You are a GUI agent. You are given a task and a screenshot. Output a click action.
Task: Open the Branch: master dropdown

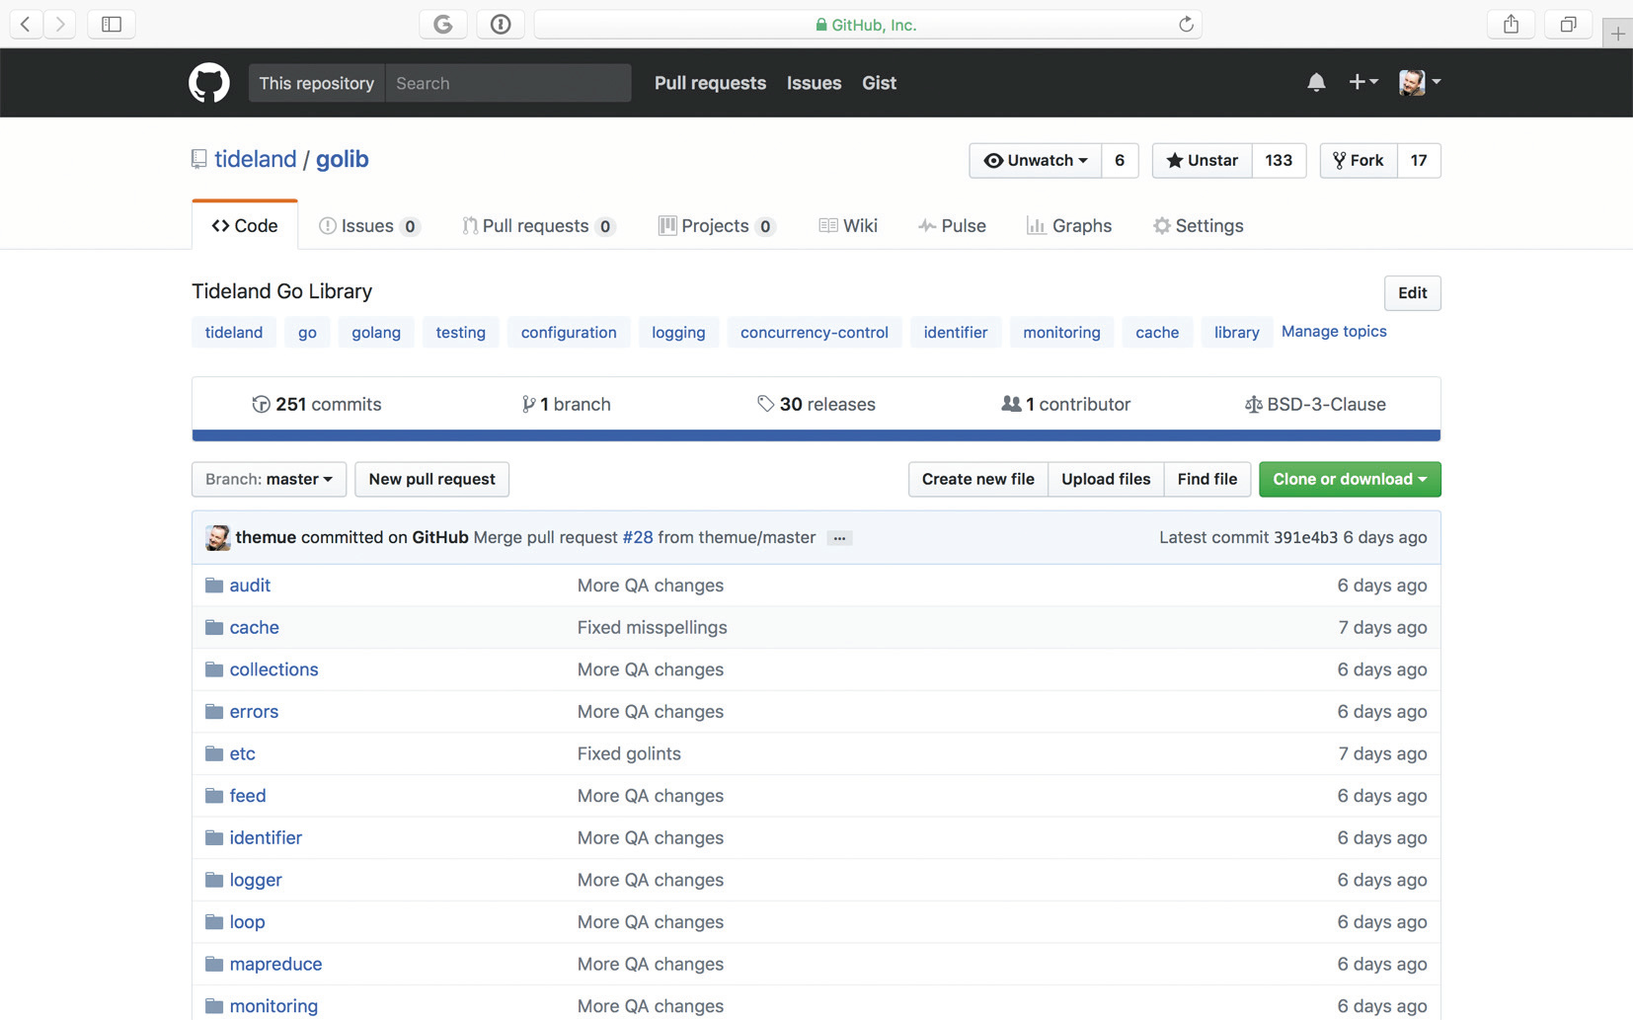tap(269, 479)
